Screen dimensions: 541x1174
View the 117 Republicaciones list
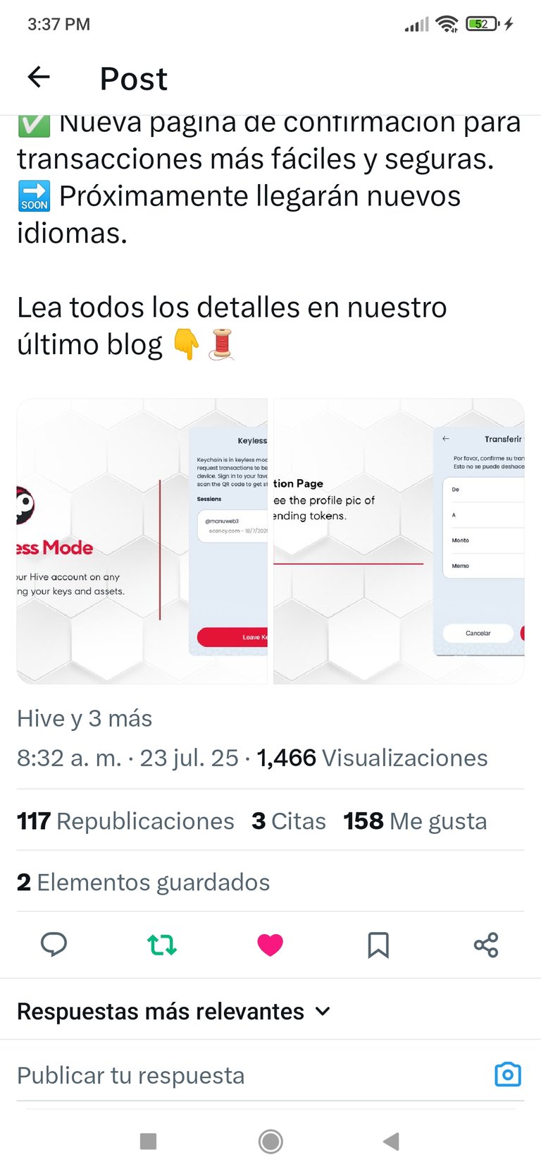point(125,821)
